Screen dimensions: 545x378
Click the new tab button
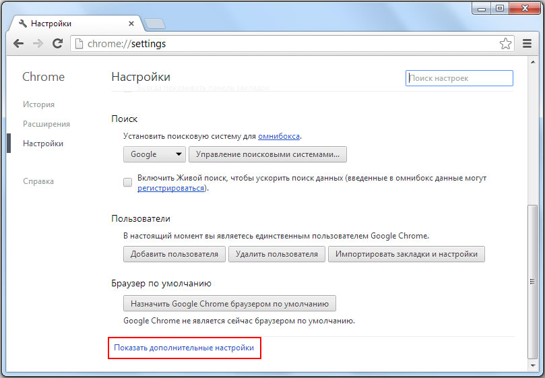(154, 24)
